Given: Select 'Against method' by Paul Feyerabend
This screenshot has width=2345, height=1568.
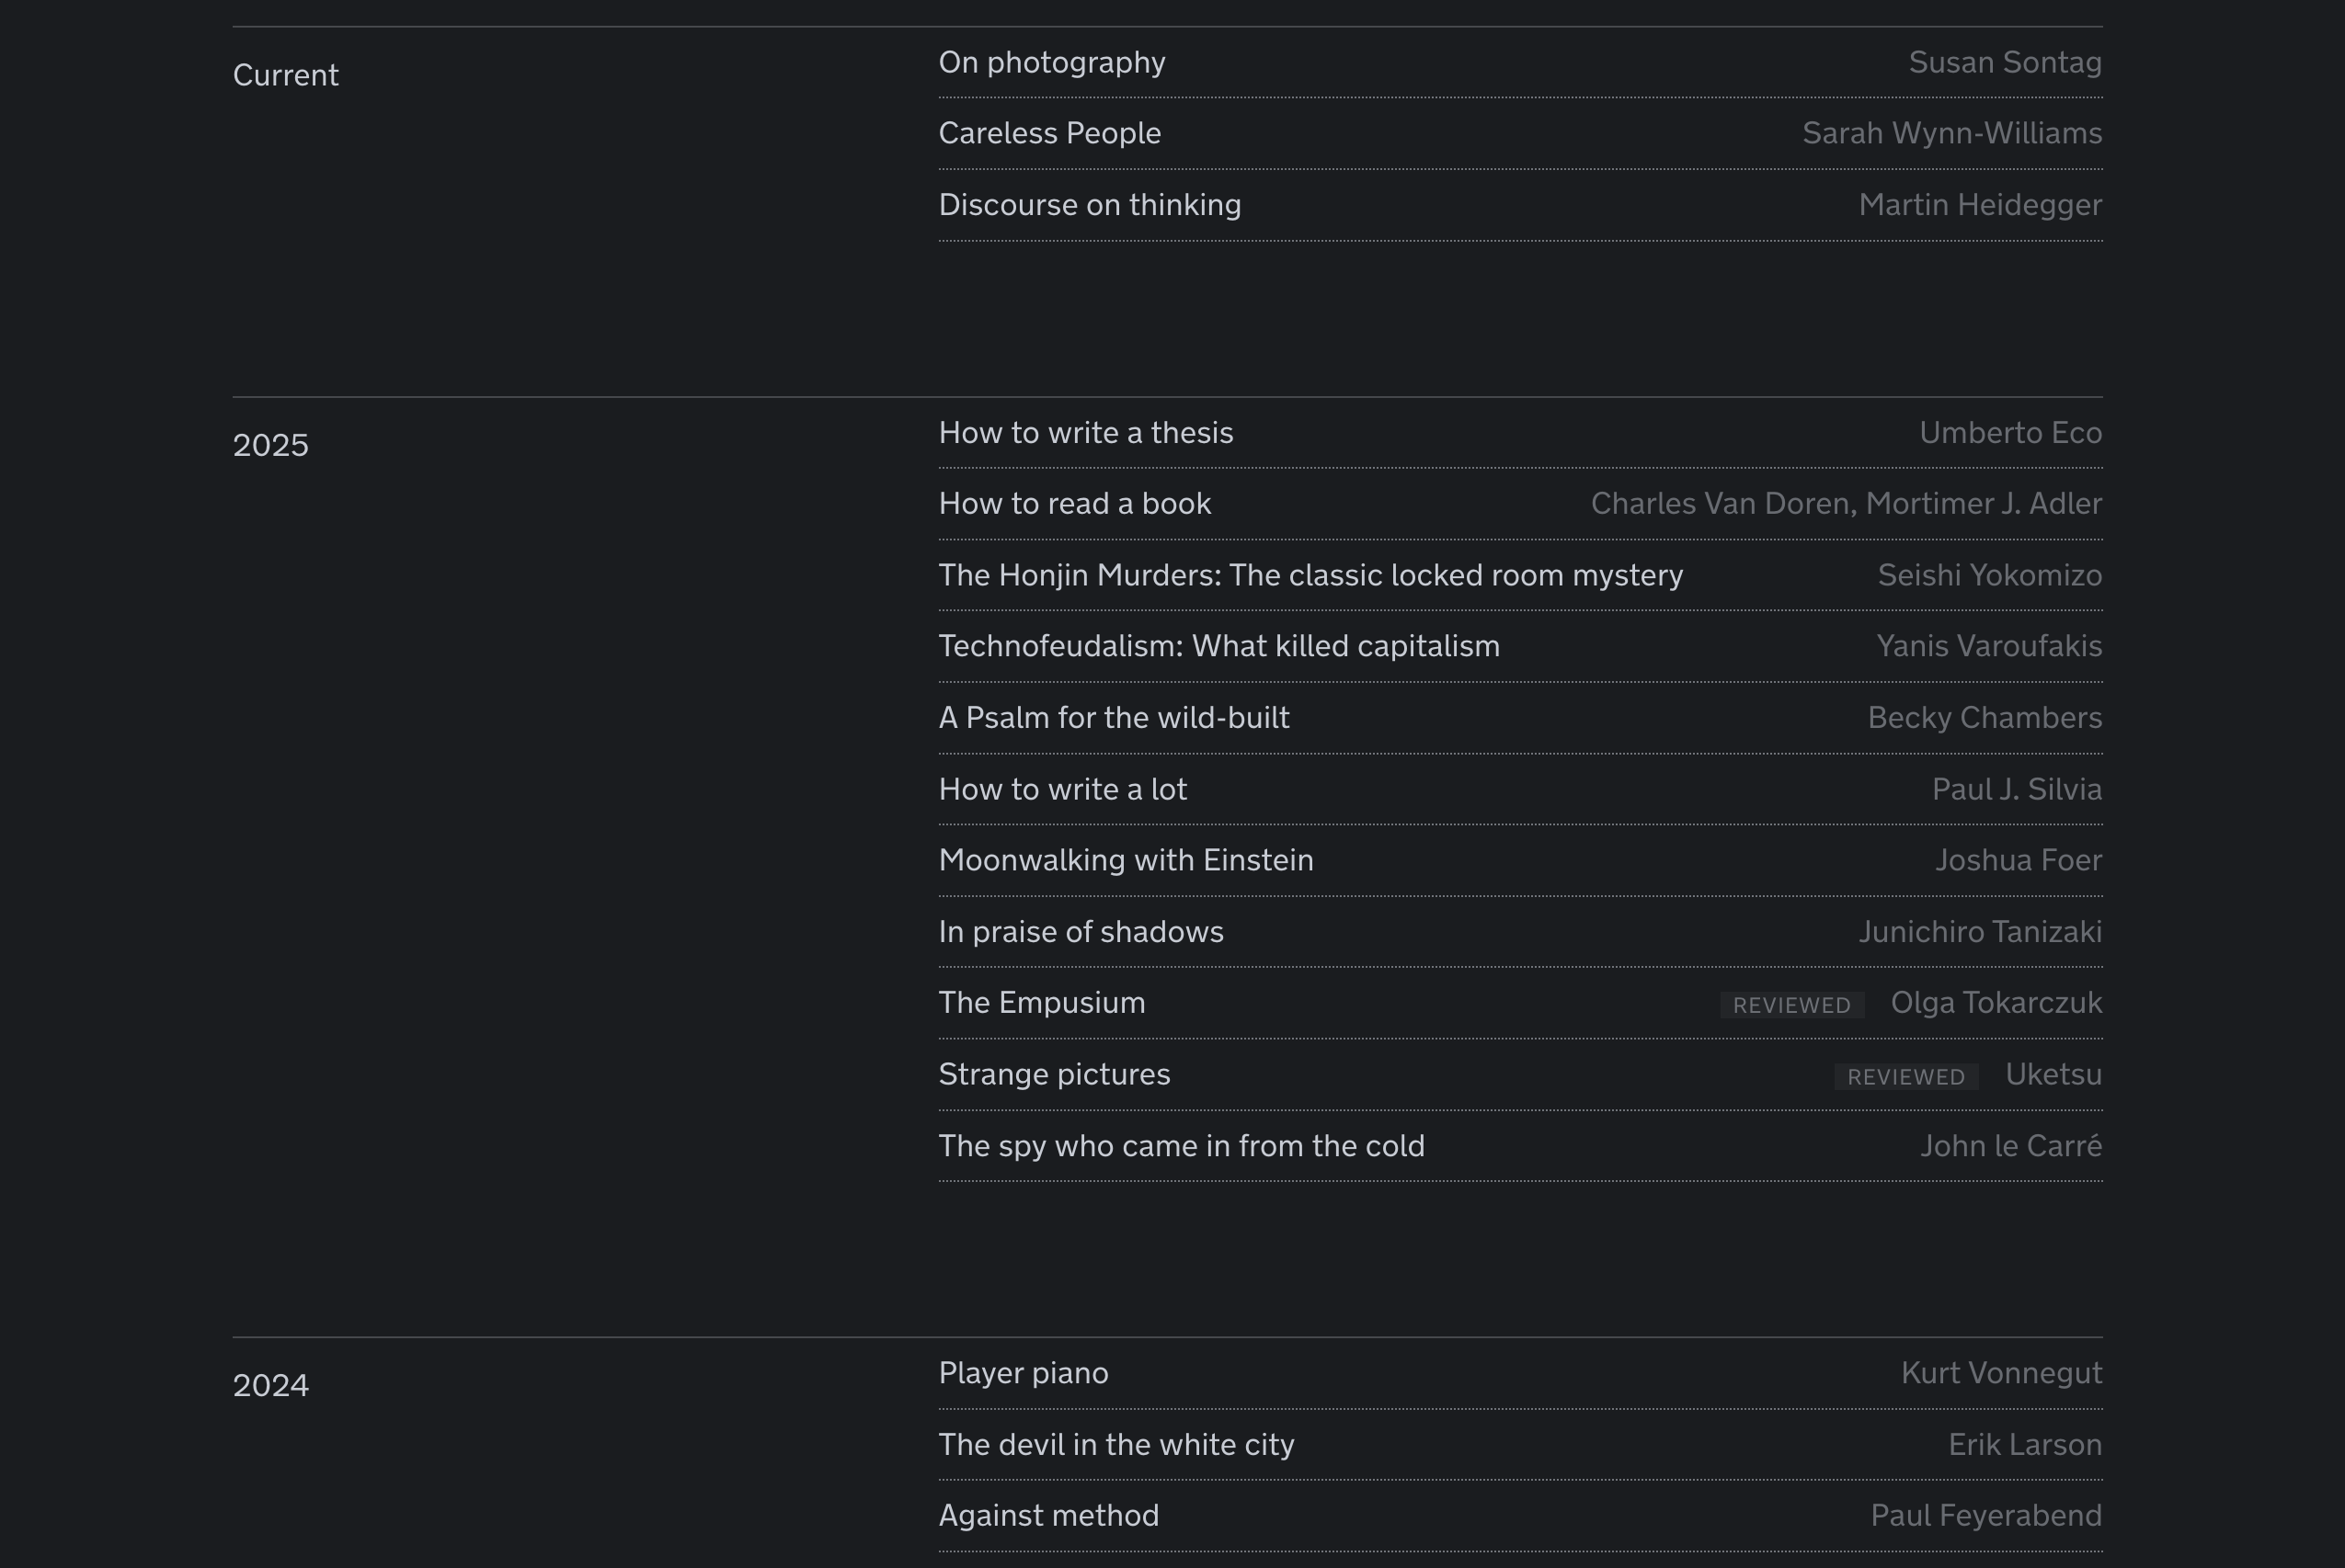Looking at the screenshot, I should coord(1048,1516).
